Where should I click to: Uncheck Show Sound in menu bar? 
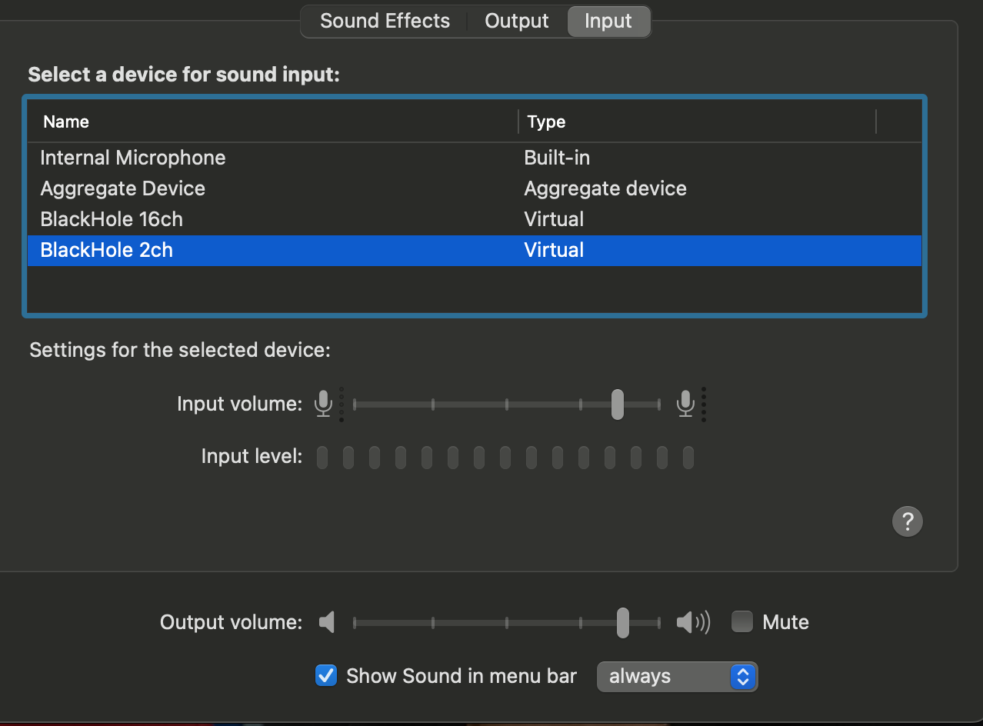326,676
